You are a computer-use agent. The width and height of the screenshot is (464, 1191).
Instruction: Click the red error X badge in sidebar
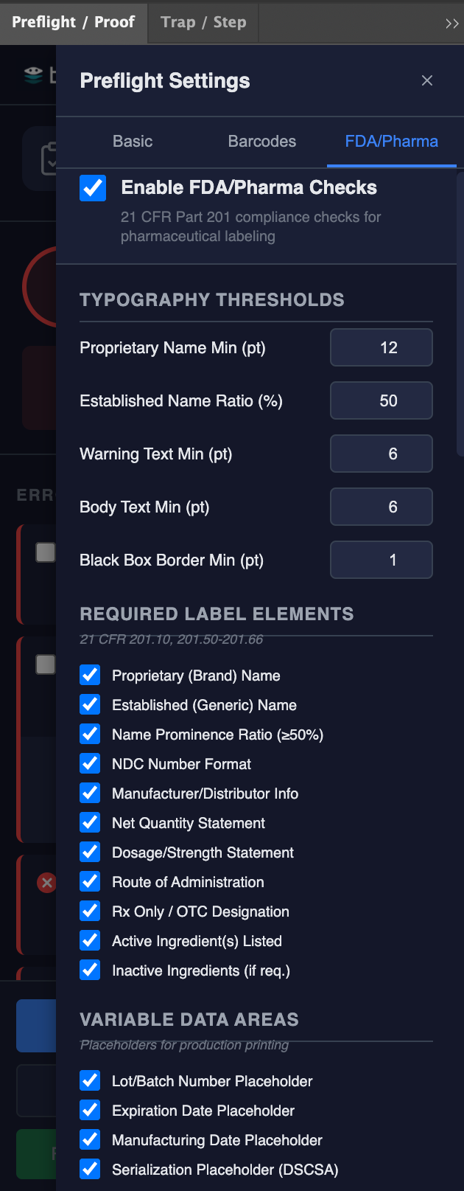46,882
